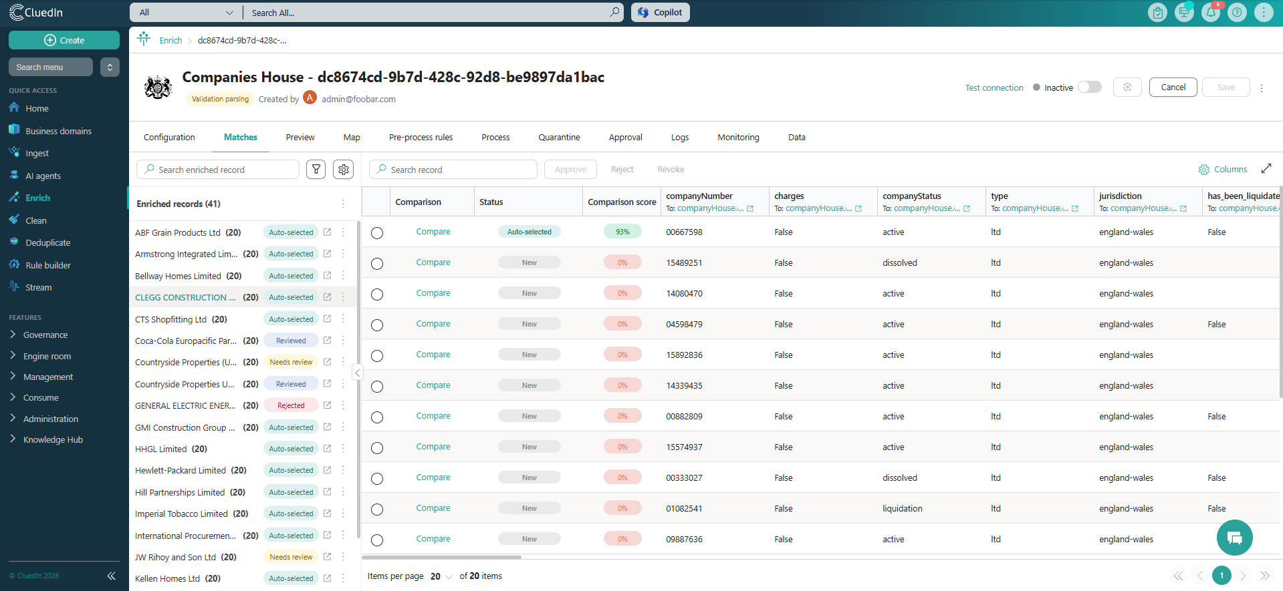Click Compare for companyNumber 00667598
Viewport: 1283px width, 591px height.
pos(433,232)
